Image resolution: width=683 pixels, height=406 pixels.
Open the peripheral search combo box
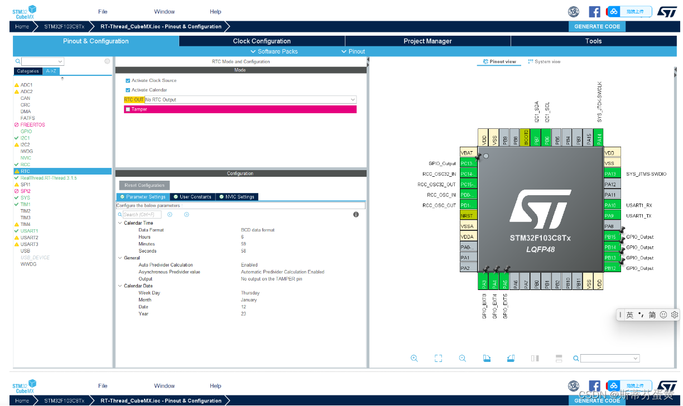point(44,61)
